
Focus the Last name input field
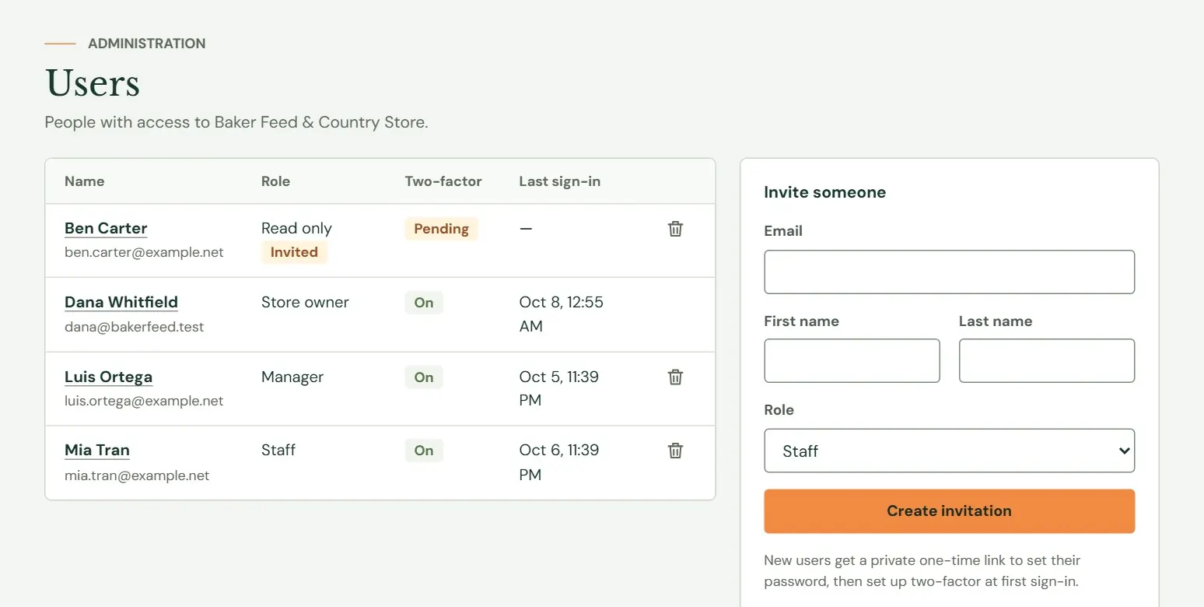[1046, 360]
